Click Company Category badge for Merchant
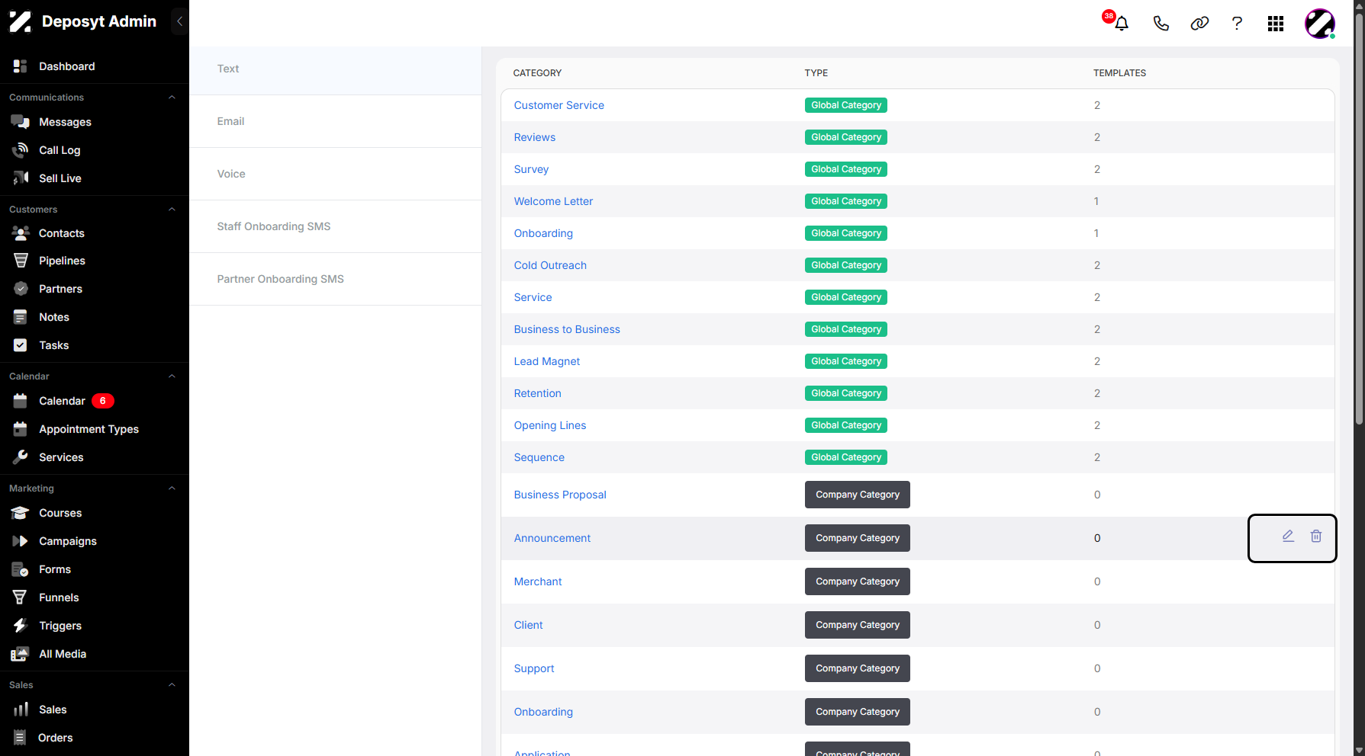This screenshot has height=756, width=1365. 858,581
